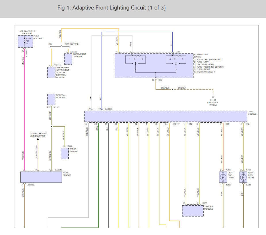
Task: Click the black arrow under Computer Data Lines System
Action: (x=38, y=139)
